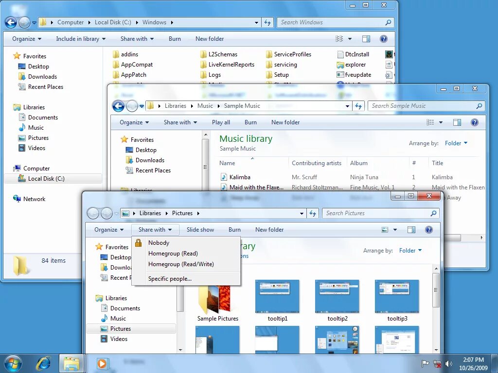Click the Search Sample Music box
Viewport: 498px width, 373px height.
[426, 106]
